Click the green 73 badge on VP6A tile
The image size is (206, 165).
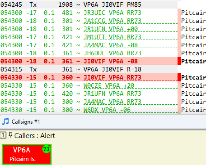point(46,149)
